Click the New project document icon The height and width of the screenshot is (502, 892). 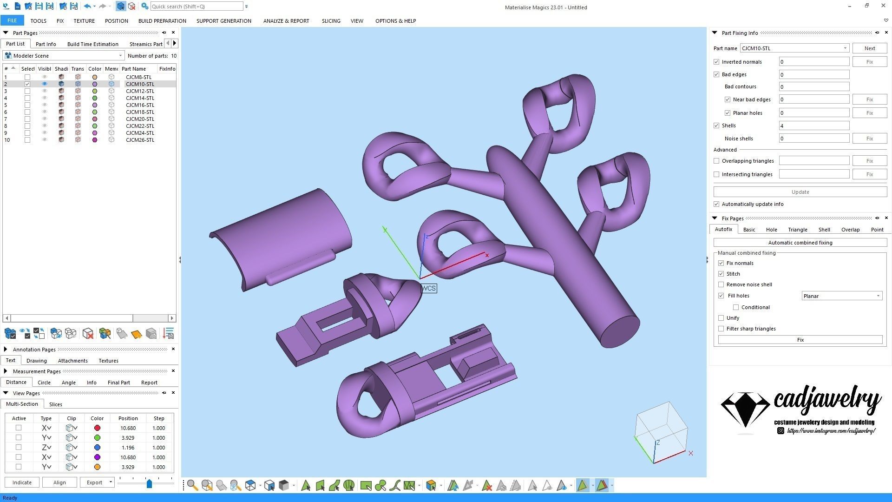coord(17,7)
